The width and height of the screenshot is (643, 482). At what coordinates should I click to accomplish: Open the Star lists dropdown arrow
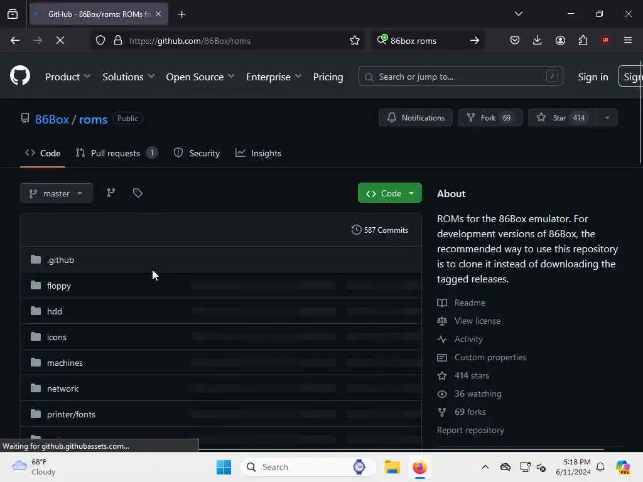click(x=607, y=117)
